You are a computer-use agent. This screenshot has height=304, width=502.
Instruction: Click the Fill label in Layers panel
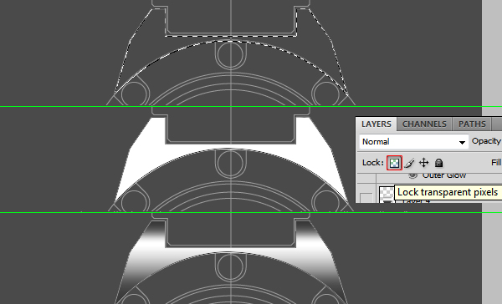click(x=496, y=163)
